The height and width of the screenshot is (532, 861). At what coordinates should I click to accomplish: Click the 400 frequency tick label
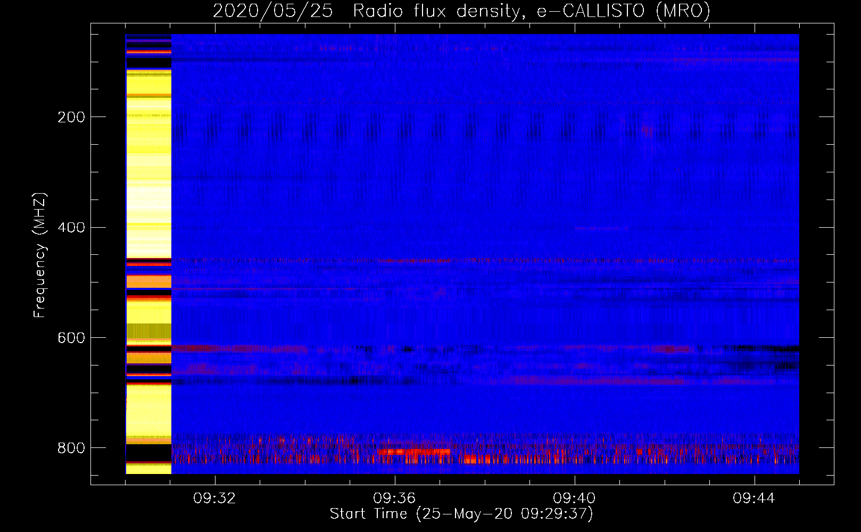click(71, 228)
